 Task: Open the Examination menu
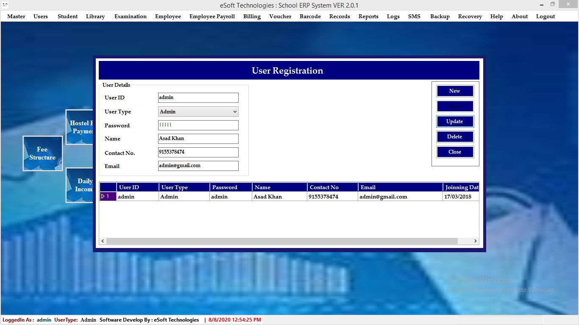(x=130, y=17)
